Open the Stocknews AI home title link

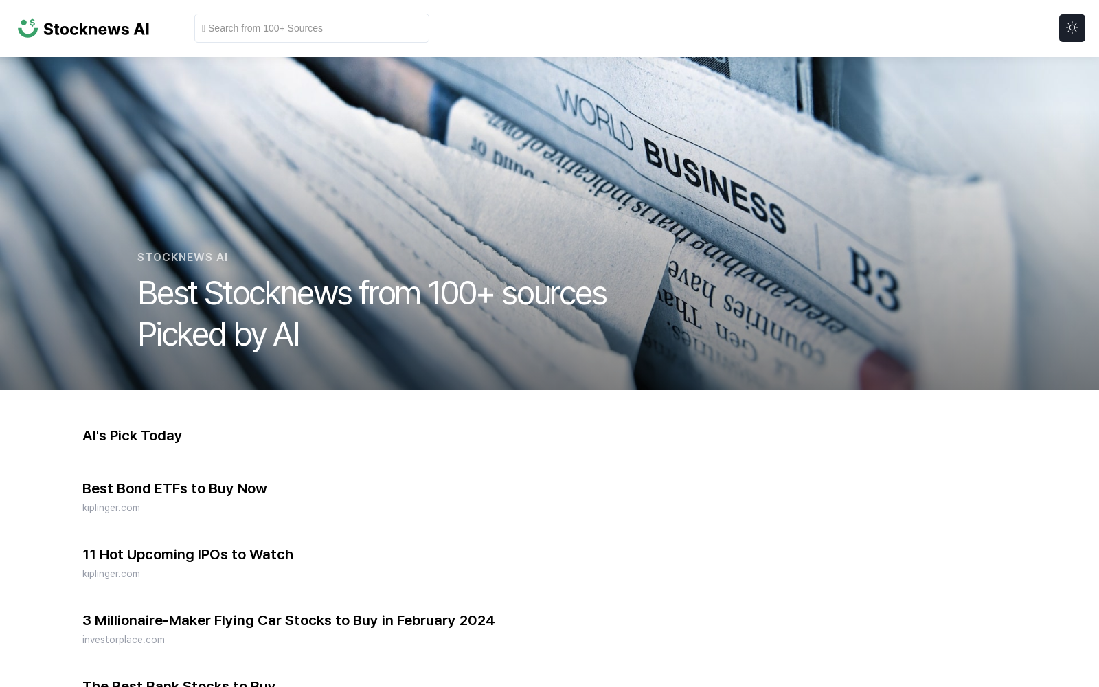[96, 29]
